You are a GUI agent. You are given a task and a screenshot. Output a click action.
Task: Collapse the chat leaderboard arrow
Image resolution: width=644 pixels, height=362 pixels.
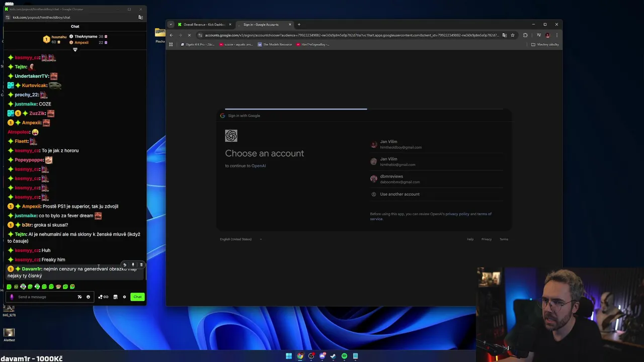coord(75,49)
